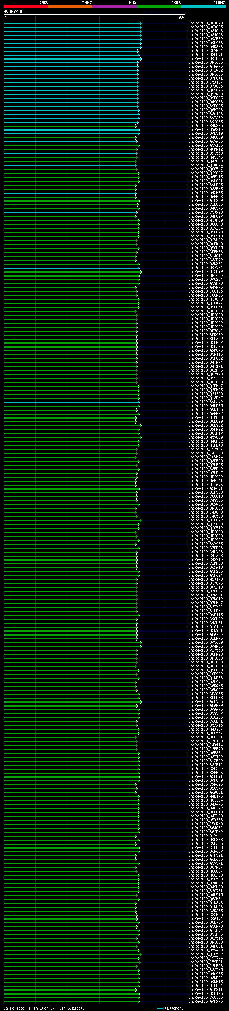Click the green alignment bar for UniRef100_A0NX70
Viewport: 229px width, 1011px height.
tap(71, 1001)
